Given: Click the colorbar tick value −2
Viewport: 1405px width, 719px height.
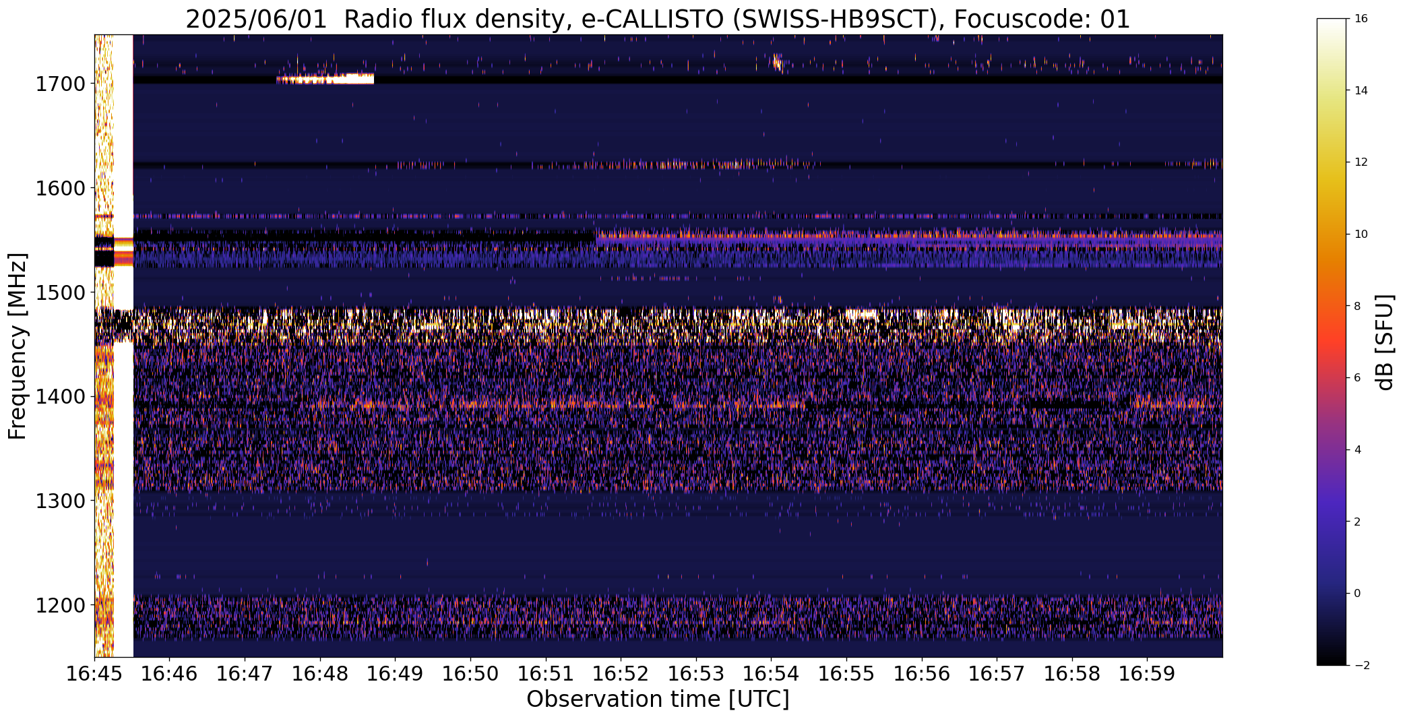Looking at the screenshot, I should [x=1361, y=665].
